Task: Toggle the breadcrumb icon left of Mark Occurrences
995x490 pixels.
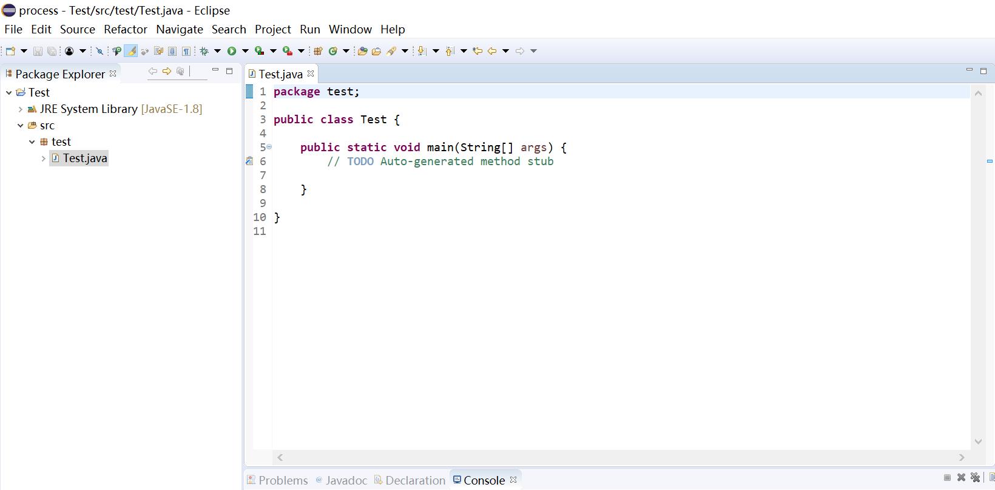Action: point(116,51)
